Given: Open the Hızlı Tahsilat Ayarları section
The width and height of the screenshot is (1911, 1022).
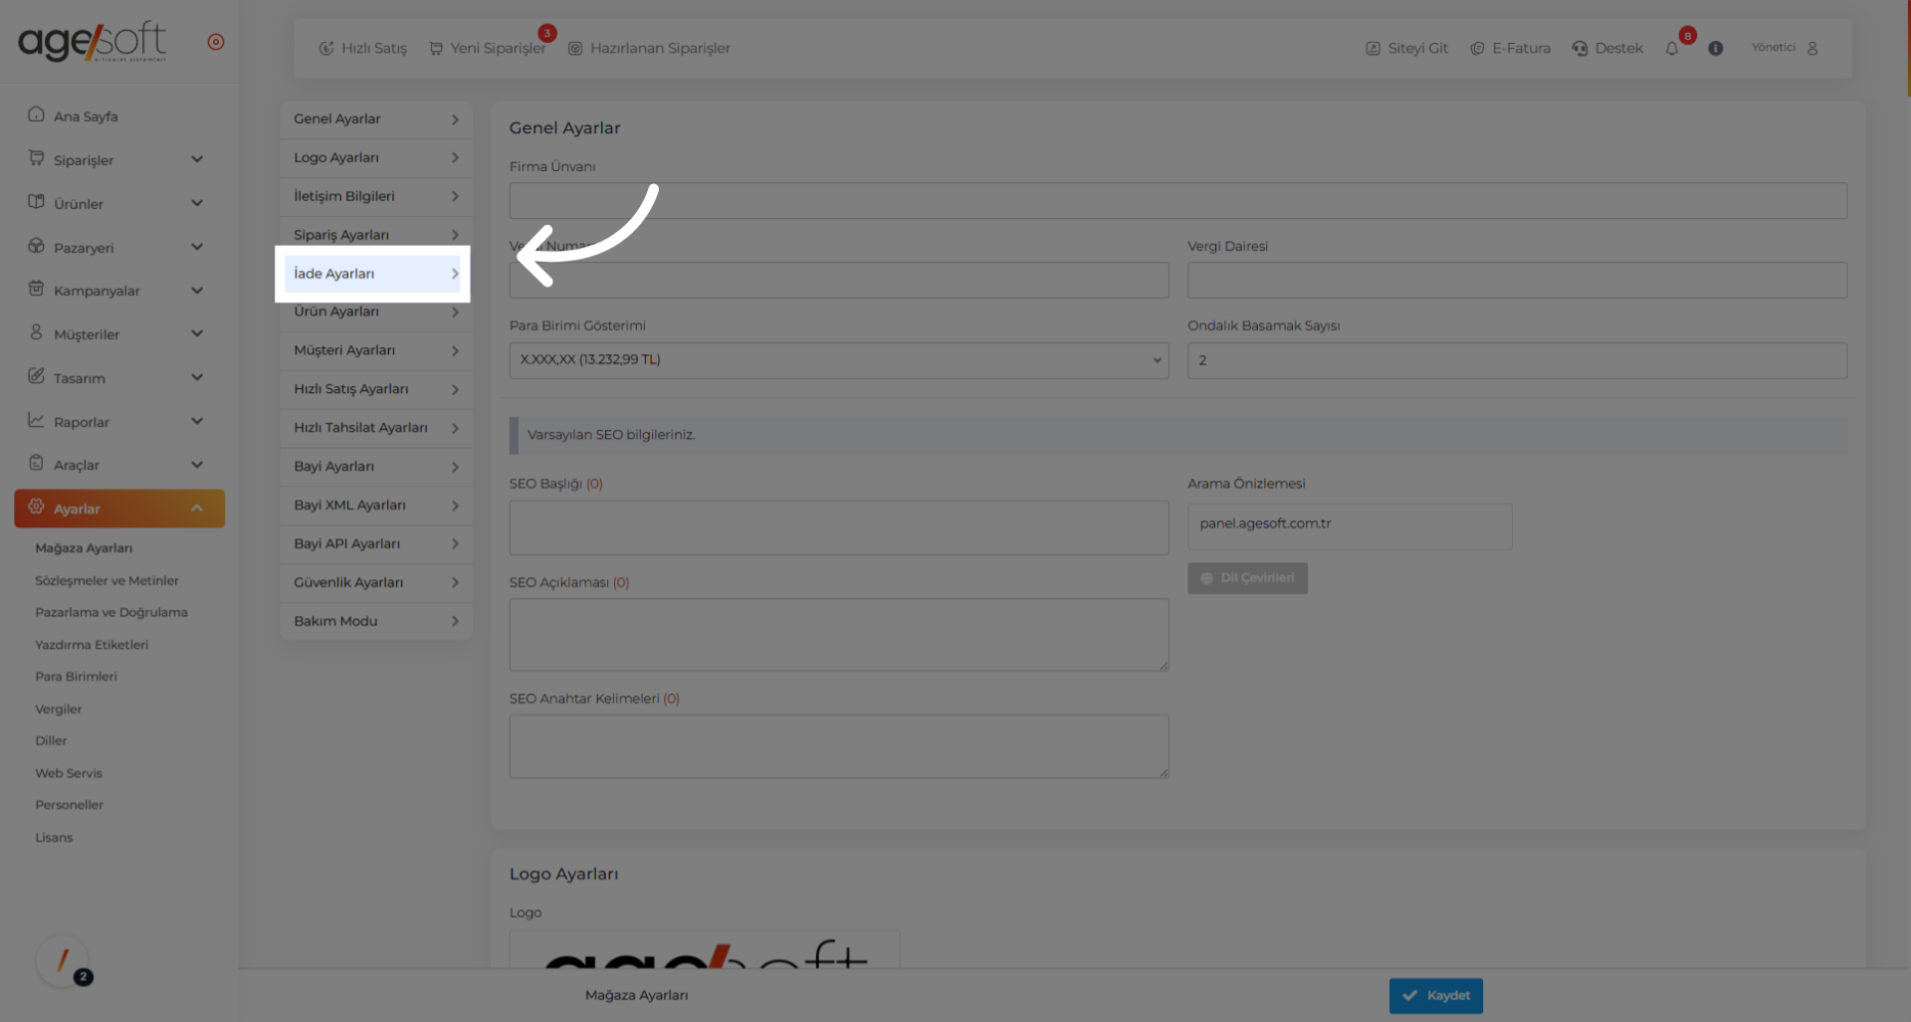Looking at the screenshot, I should pos(376,428).
